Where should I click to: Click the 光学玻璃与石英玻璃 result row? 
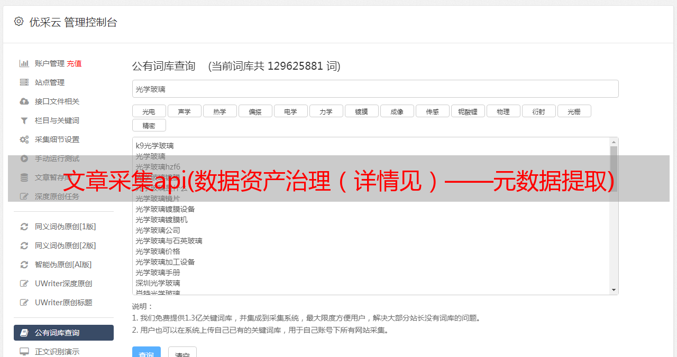click(169, 241)
